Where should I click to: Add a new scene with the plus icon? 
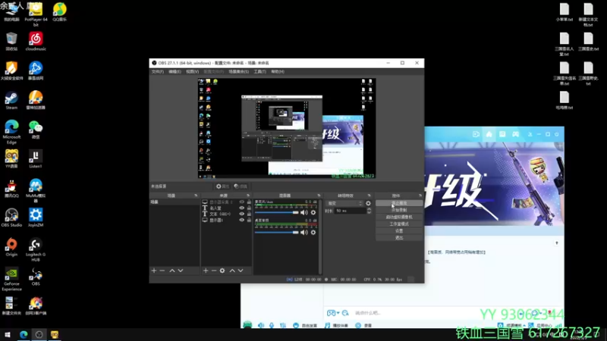click(154, 271)
